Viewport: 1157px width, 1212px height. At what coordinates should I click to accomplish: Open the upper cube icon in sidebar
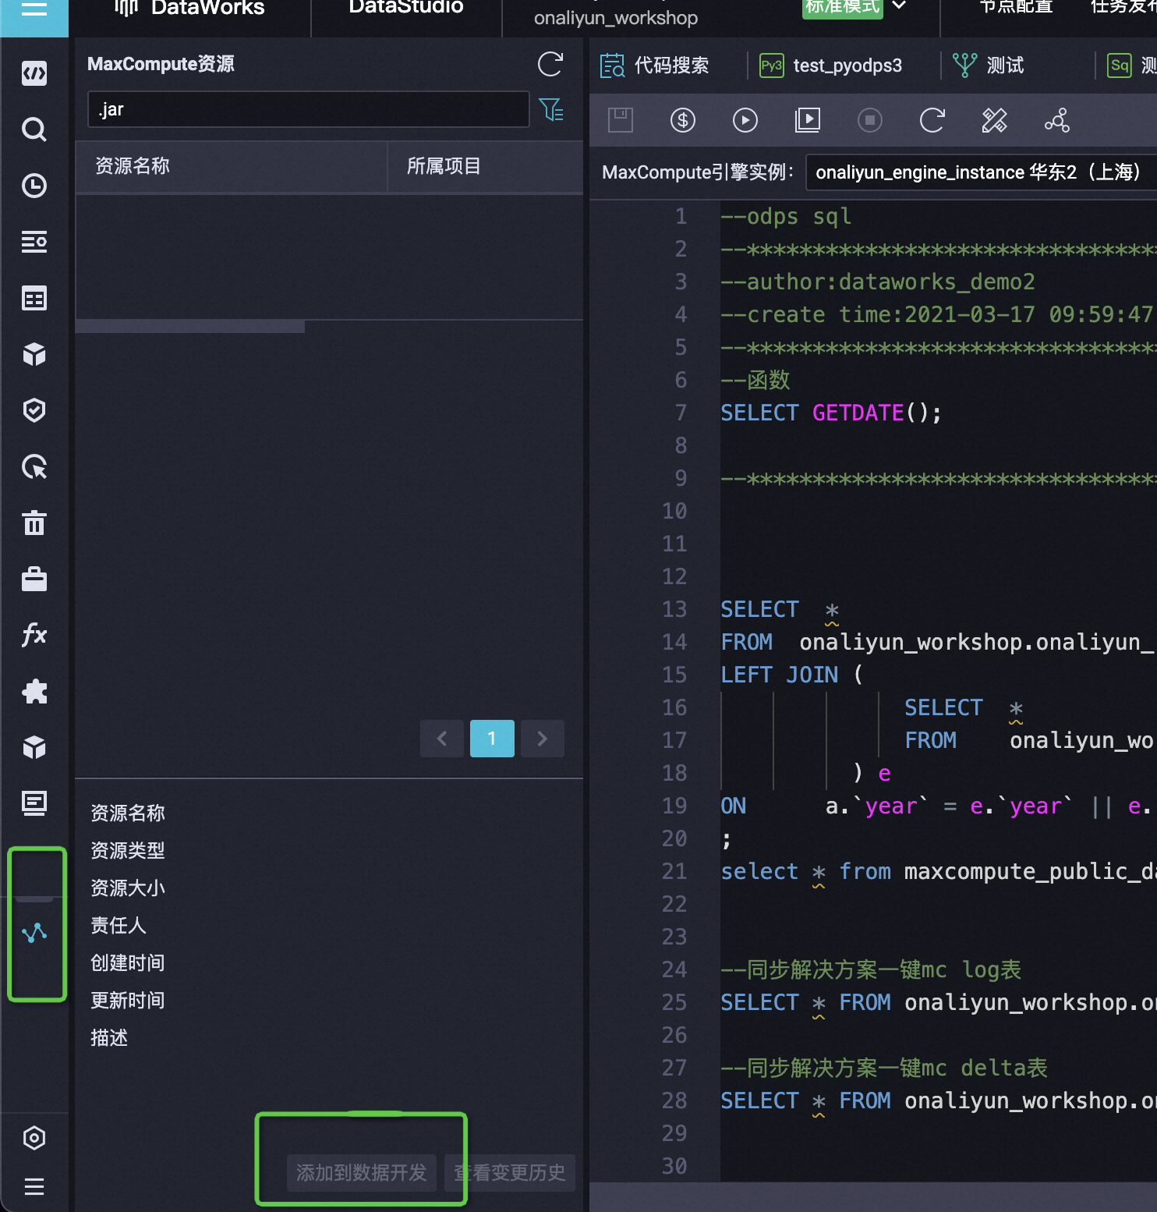click(34, 354)
